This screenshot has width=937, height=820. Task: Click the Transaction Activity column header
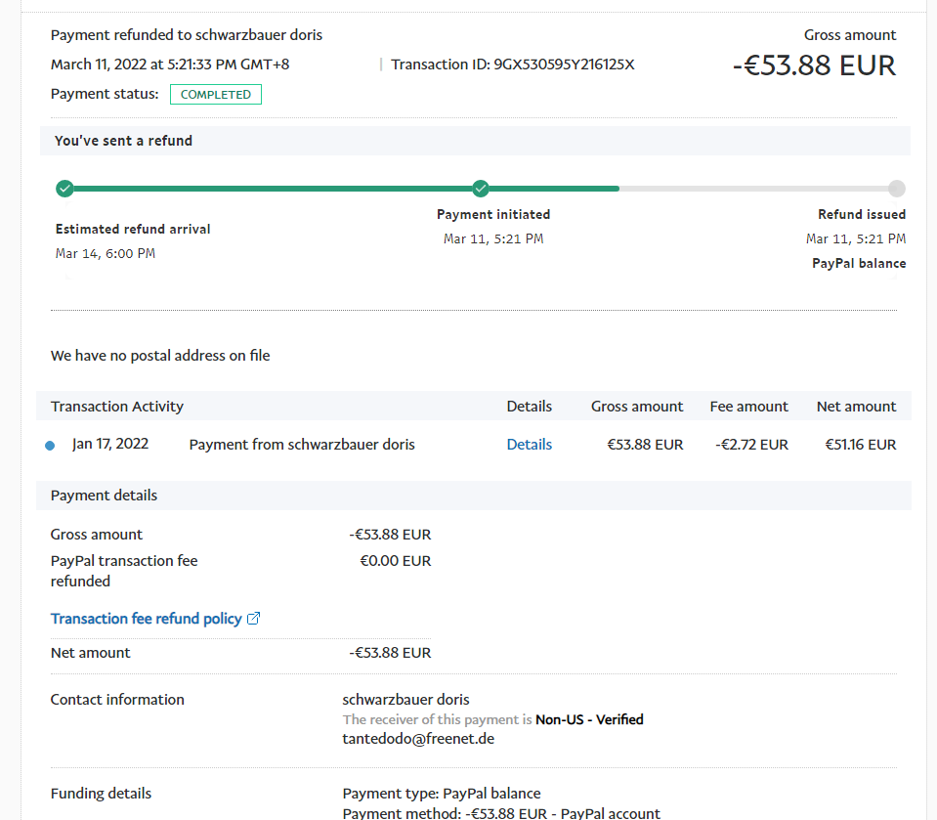coord(117,407)
